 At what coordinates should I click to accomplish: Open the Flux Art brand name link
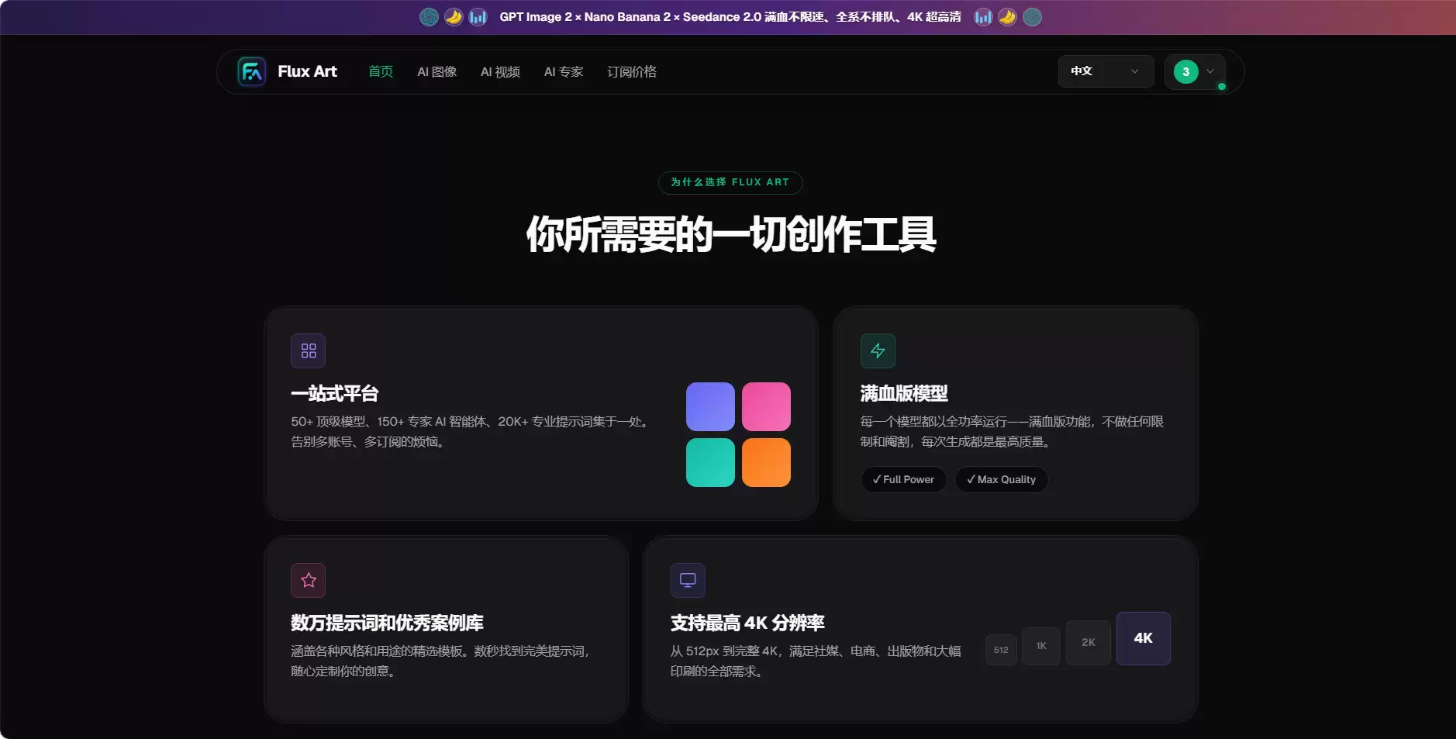click(307, 71)
